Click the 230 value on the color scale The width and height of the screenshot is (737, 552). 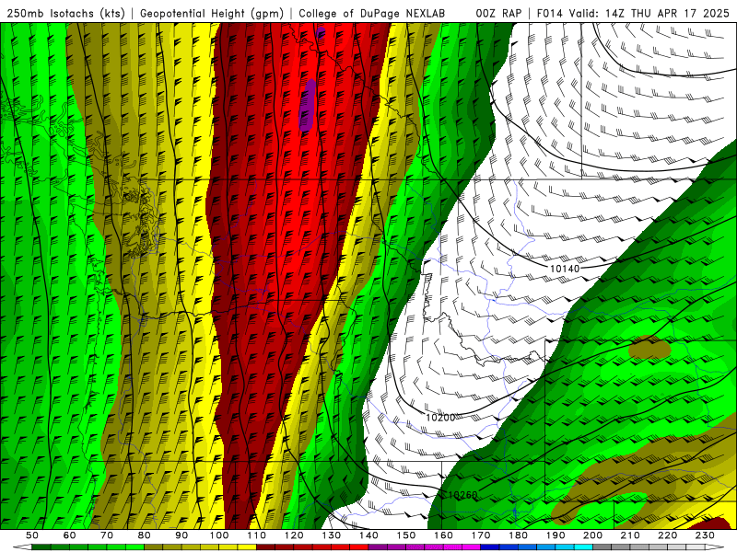click(x=705, y=535)
